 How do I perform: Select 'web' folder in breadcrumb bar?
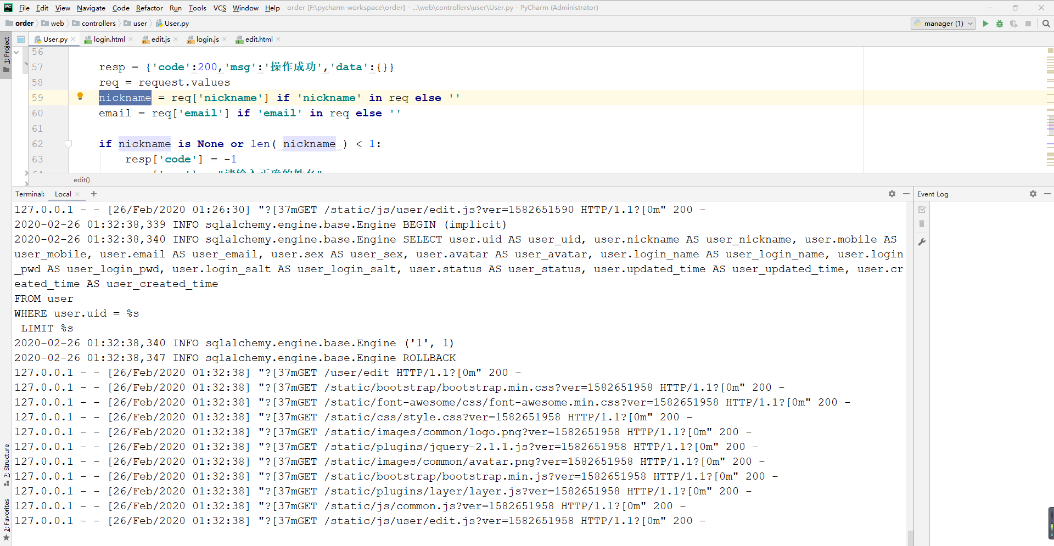pos(53,24)
